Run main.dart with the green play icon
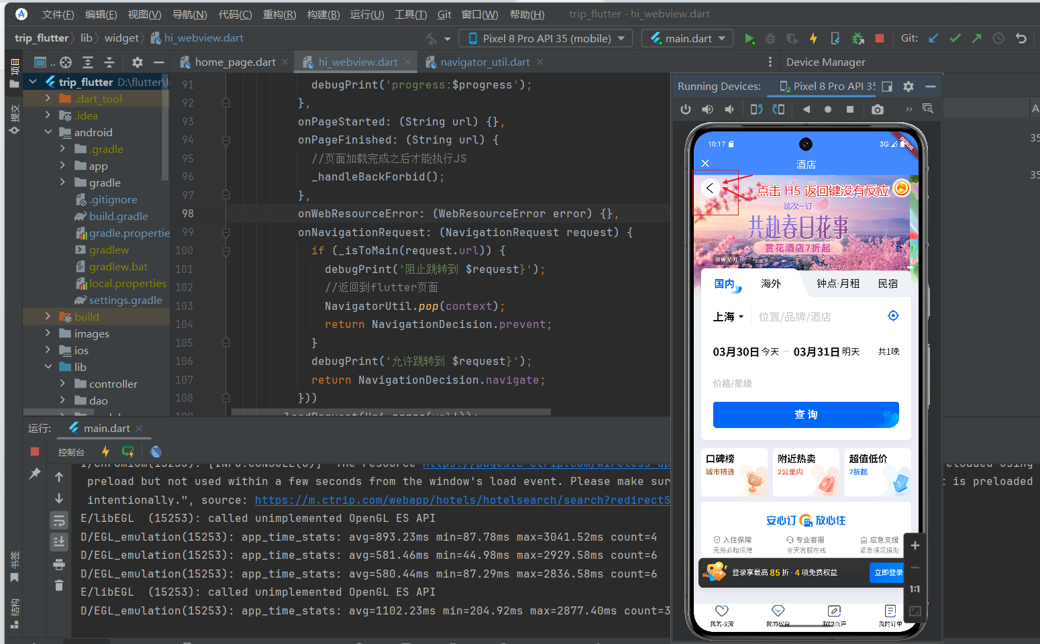Image resolution: width=1040 pixels, height=644 pixels. pyautogui.click(x=749, y=38)
